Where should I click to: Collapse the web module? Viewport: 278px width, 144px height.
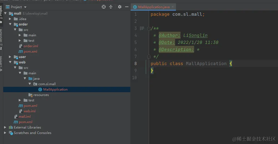[10, 62]
